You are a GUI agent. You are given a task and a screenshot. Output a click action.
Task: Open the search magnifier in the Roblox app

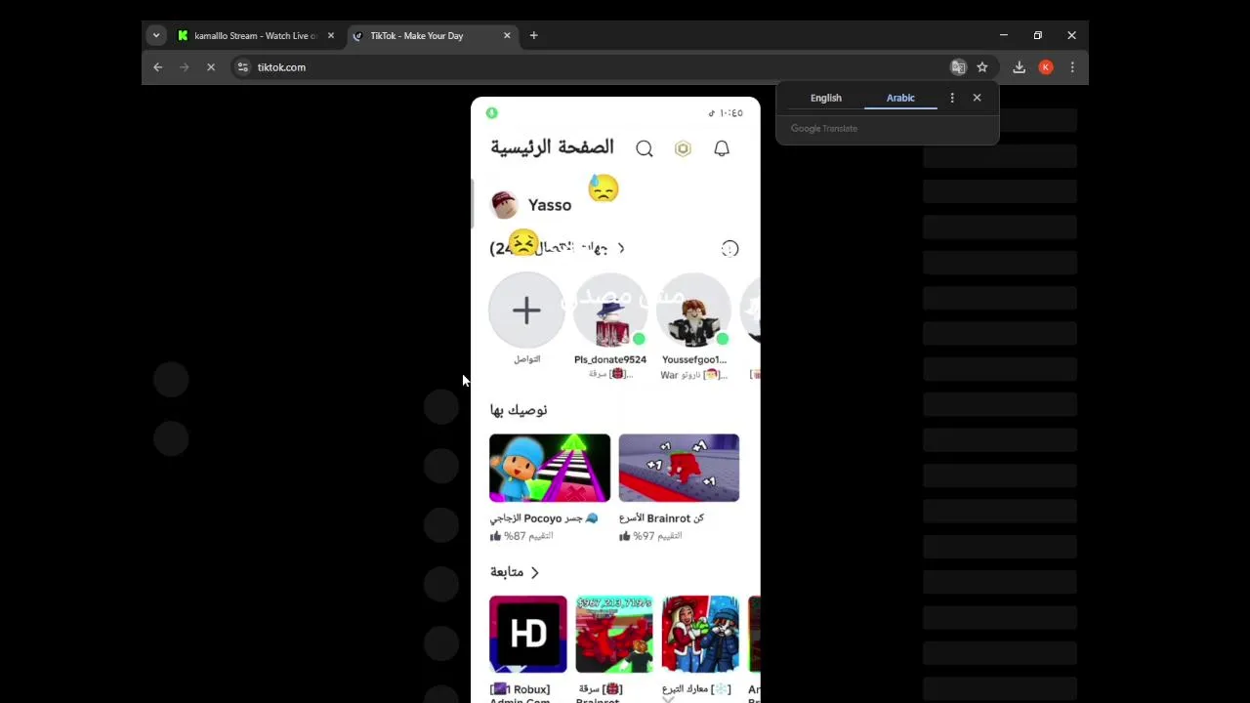click(645, 148)
